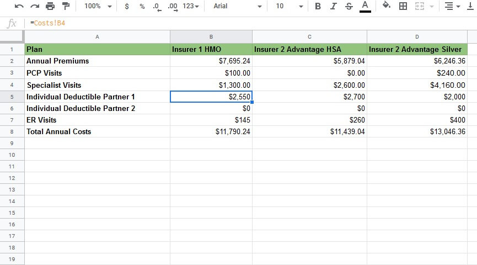The image size is (477, 265).
Task: Click the $260 ER visits cell
Action: click(310, 120)
